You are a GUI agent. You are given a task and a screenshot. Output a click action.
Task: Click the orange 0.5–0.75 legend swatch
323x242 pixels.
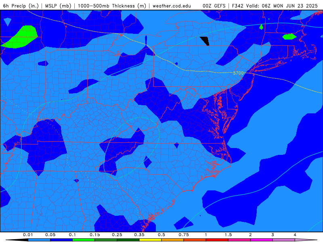173,240
